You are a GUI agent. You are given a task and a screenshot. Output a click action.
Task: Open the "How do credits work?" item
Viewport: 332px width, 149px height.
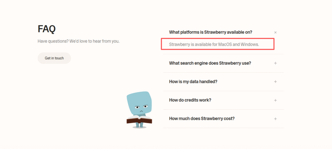(x=190, y=100)
